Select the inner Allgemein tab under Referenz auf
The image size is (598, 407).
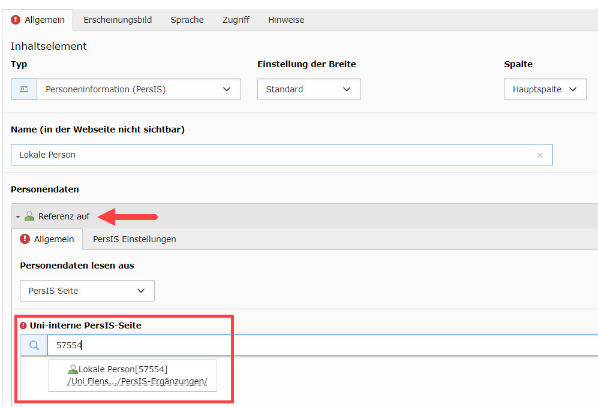tap(47, 239)
